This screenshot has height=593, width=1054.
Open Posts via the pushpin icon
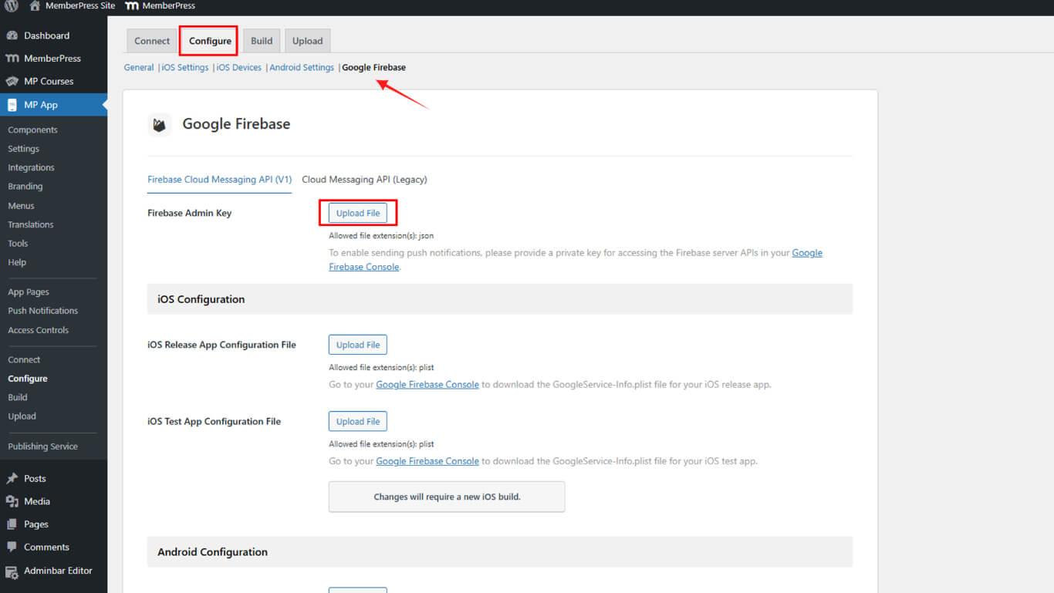point(13,478)
